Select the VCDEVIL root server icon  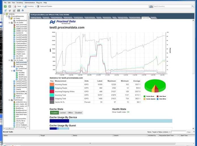pyautogui.click(x=7, y=14)
